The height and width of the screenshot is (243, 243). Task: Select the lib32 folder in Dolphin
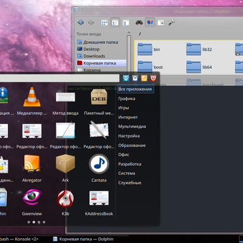(199, 49)
